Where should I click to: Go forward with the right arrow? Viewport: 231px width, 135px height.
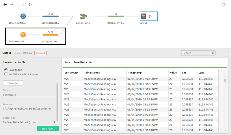pos(12,5)
